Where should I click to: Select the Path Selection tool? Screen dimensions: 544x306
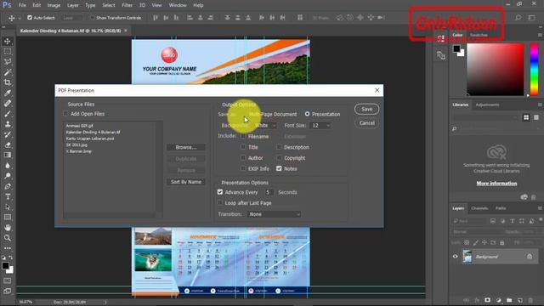coord(8,207)
